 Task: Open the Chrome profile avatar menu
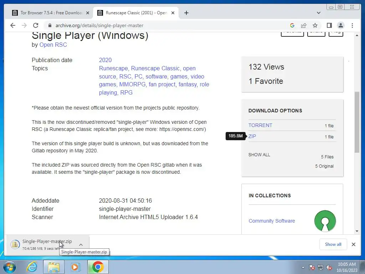(x=340, y=25)
